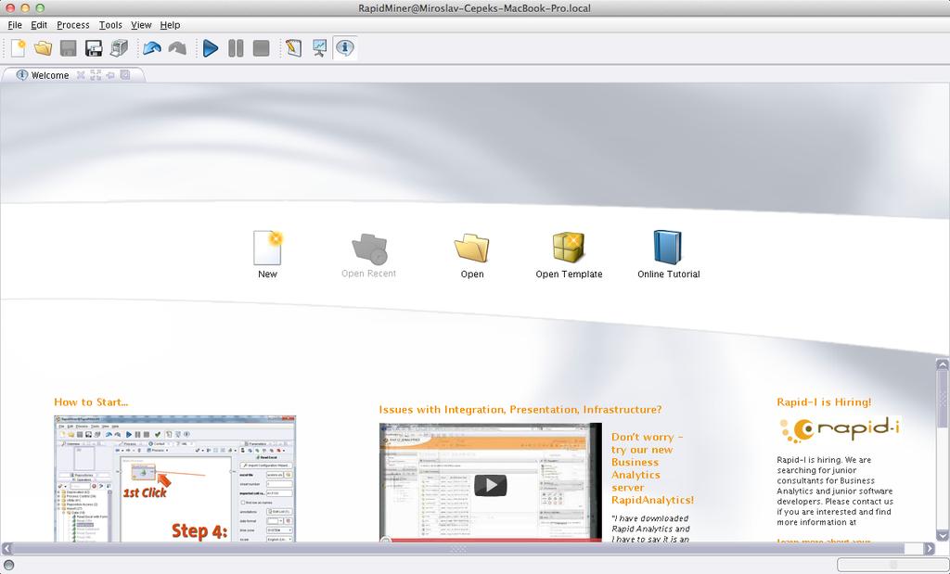The width and height of the screenshot is (950, 574).
Task: Open the Help menu
Action: click(x=171, y=25)
